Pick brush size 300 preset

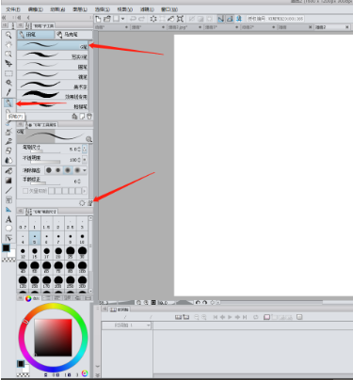(x=82, y=281)
